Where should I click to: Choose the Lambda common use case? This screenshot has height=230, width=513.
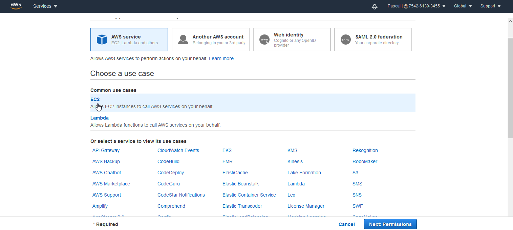coord(253,121)
